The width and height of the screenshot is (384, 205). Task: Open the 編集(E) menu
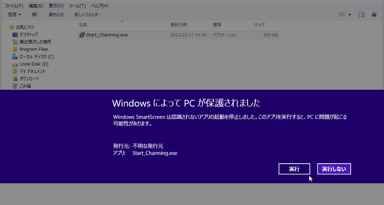tap(36, 6)
